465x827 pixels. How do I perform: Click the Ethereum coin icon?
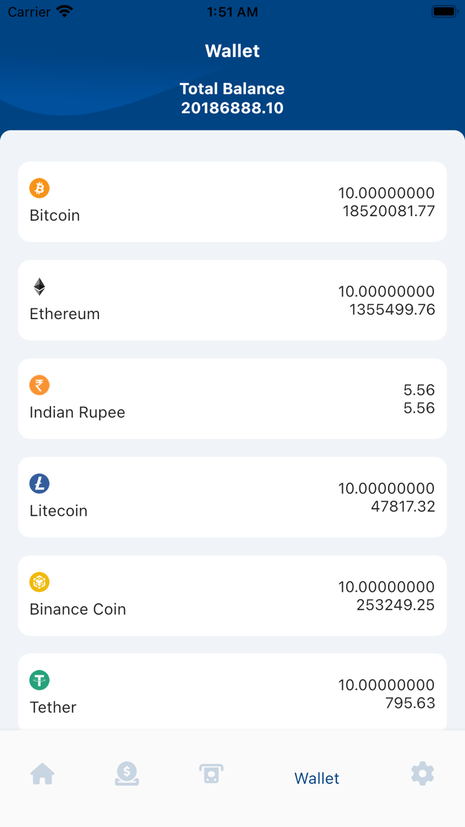pos(39,287)
